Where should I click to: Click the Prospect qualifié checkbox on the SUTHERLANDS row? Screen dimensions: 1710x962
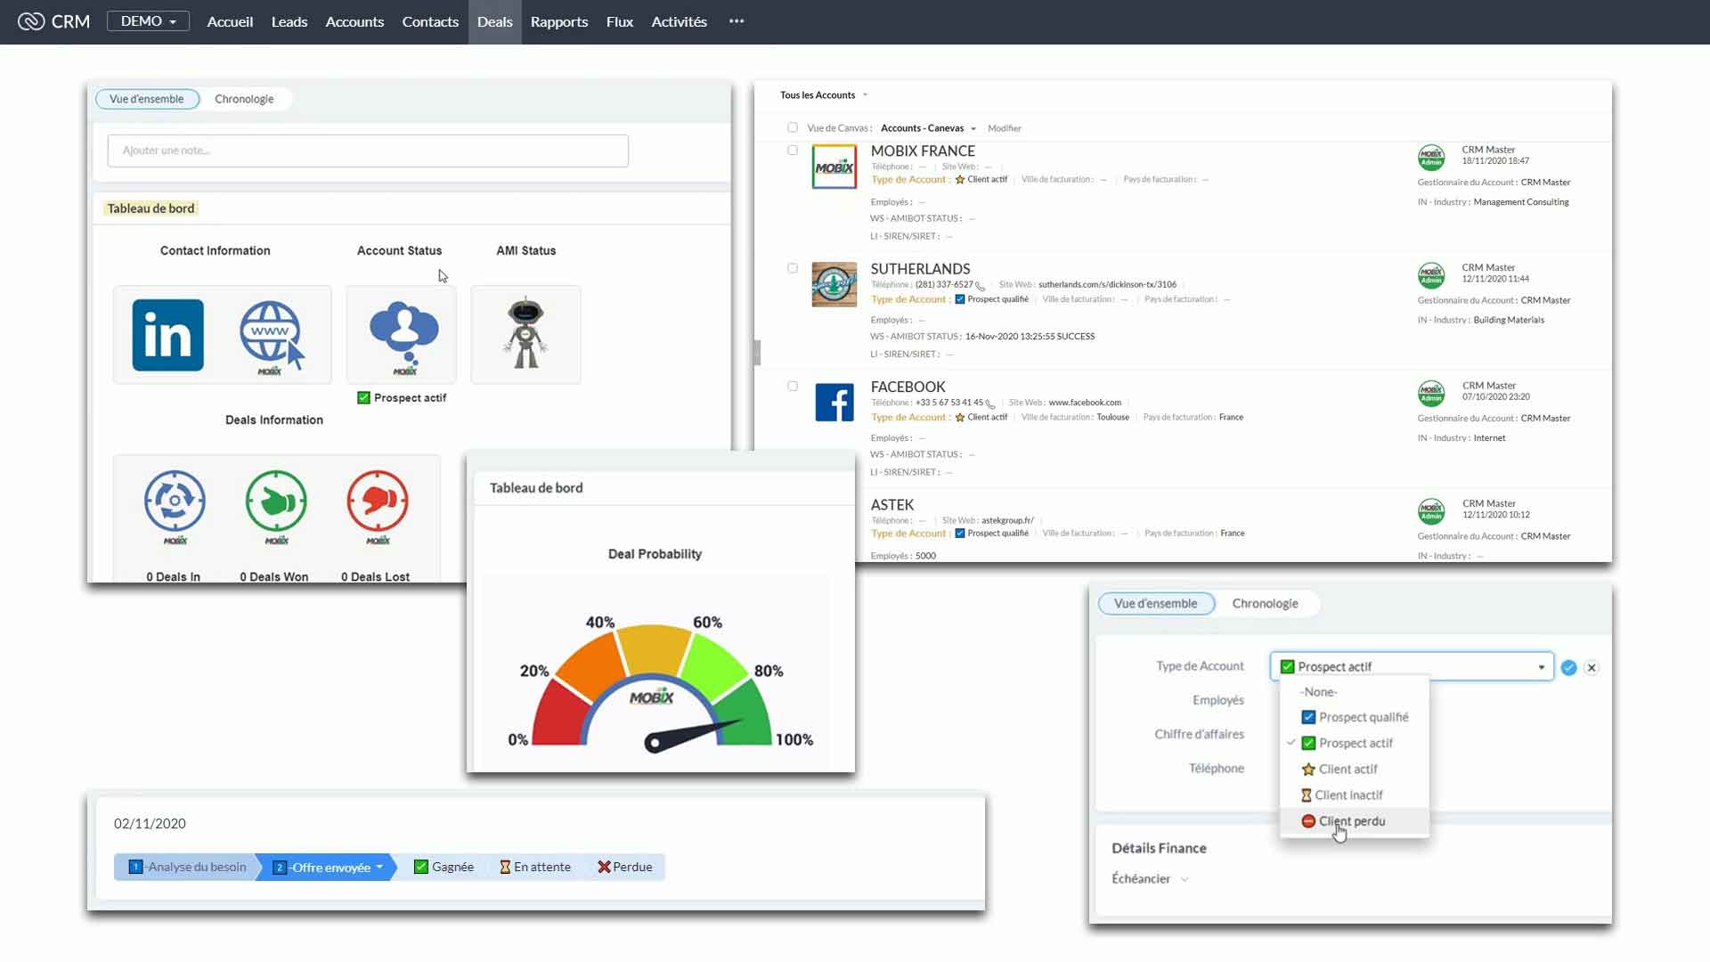pyautogui.click(x=960, y=299)
